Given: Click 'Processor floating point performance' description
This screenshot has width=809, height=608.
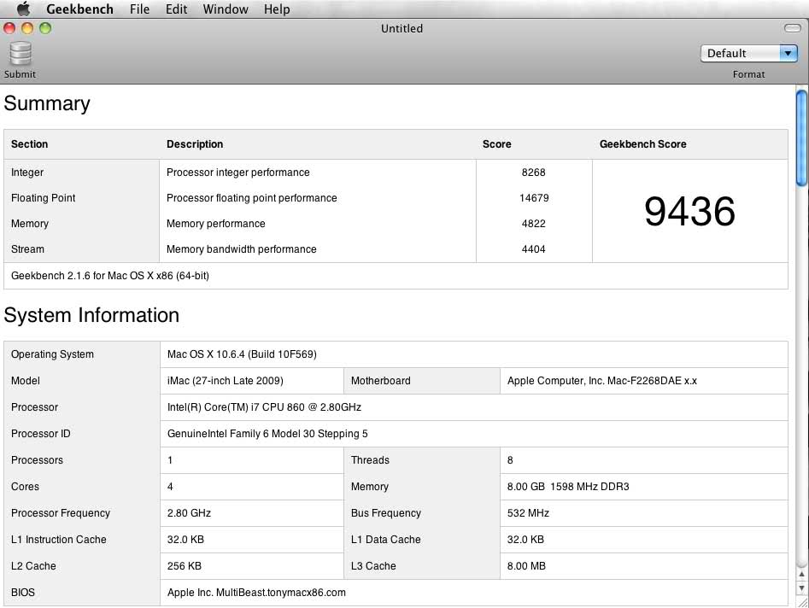Looking at the screenshot, I should 251,198.
